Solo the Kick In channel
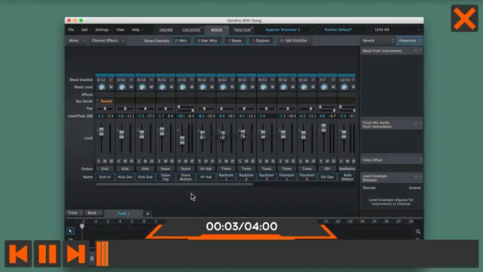 coord(98,161)
